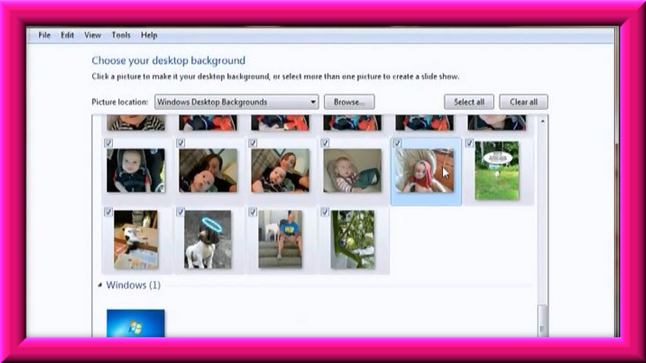The image size is (646, 363).
Task: Open the View menu
Action: coord(92,35)
